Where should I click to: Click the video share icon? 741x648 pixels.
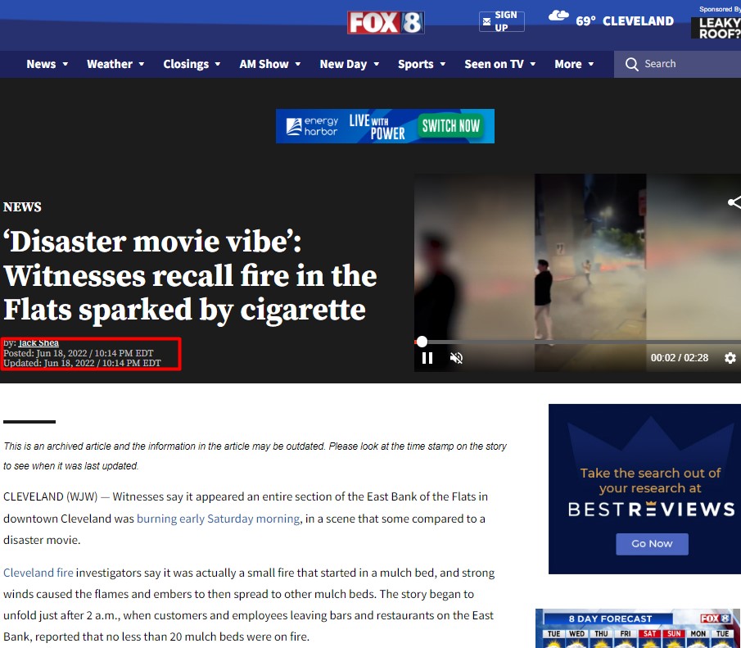(x=734, y=202)
